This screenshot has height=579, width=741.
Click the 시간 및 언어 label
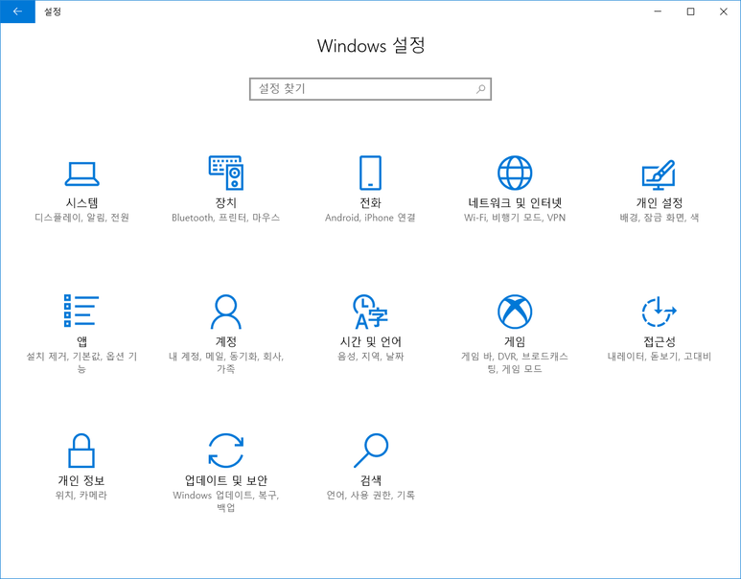(x=370, y=341)
